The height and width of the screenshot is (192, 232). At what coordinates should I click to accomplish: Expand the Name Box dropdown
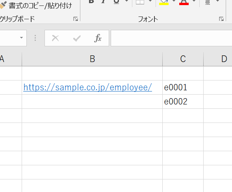pos(21,38)
